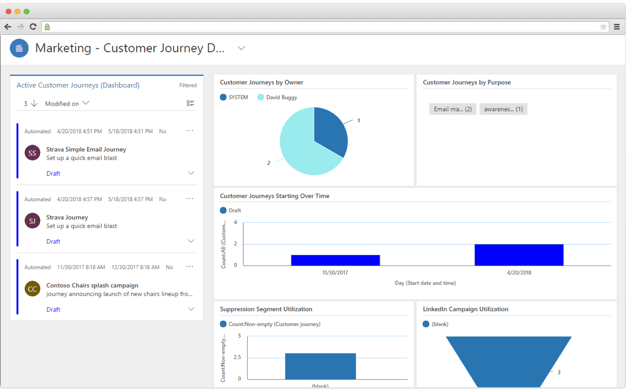626x391 pixels.
Task: Click Active Customer Journeys (Dashboard) heading
Action: coord(78,85)
